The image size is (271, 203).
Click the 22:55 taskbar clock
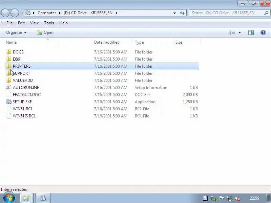point(254,198)
